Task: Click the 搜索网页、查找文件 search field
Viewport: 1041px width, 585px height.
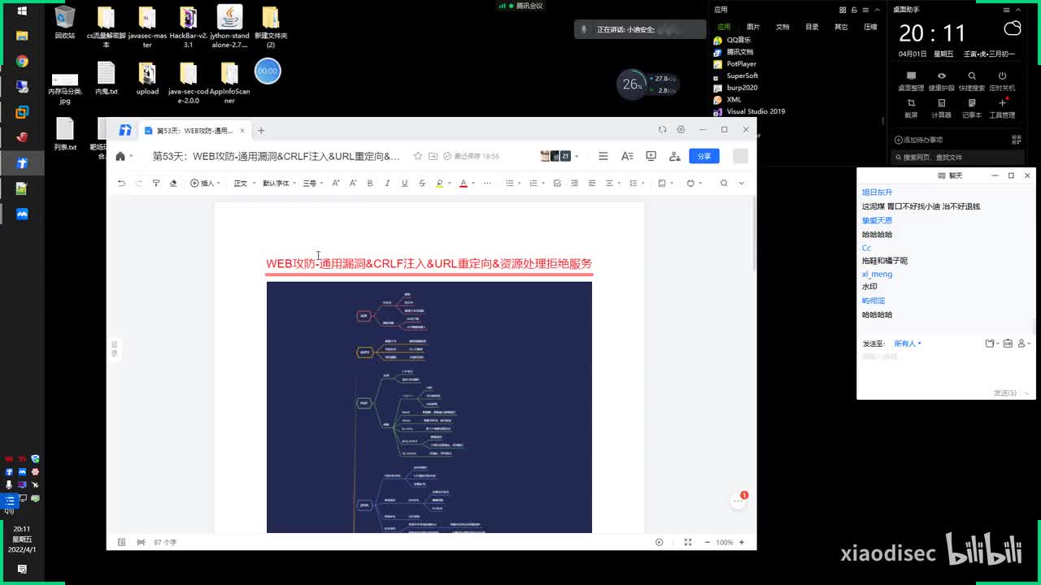Action: pos(956,157)
